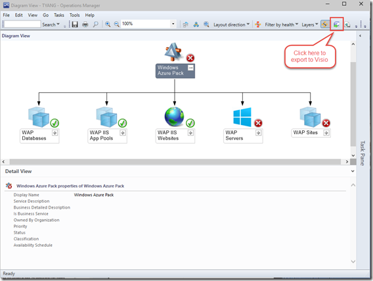Click the Zoom Out icon
This screenshot has height=281, width=373.
[x=117, y=24]
